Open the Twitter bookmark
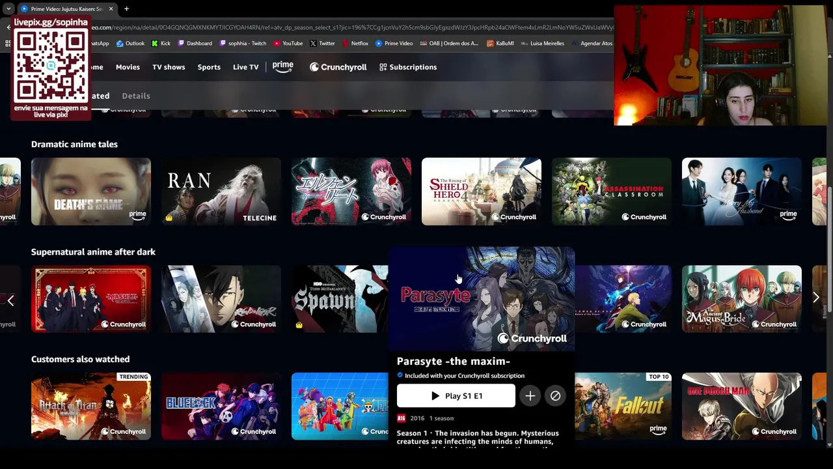The image size is (833, 469). pos(322,44)
